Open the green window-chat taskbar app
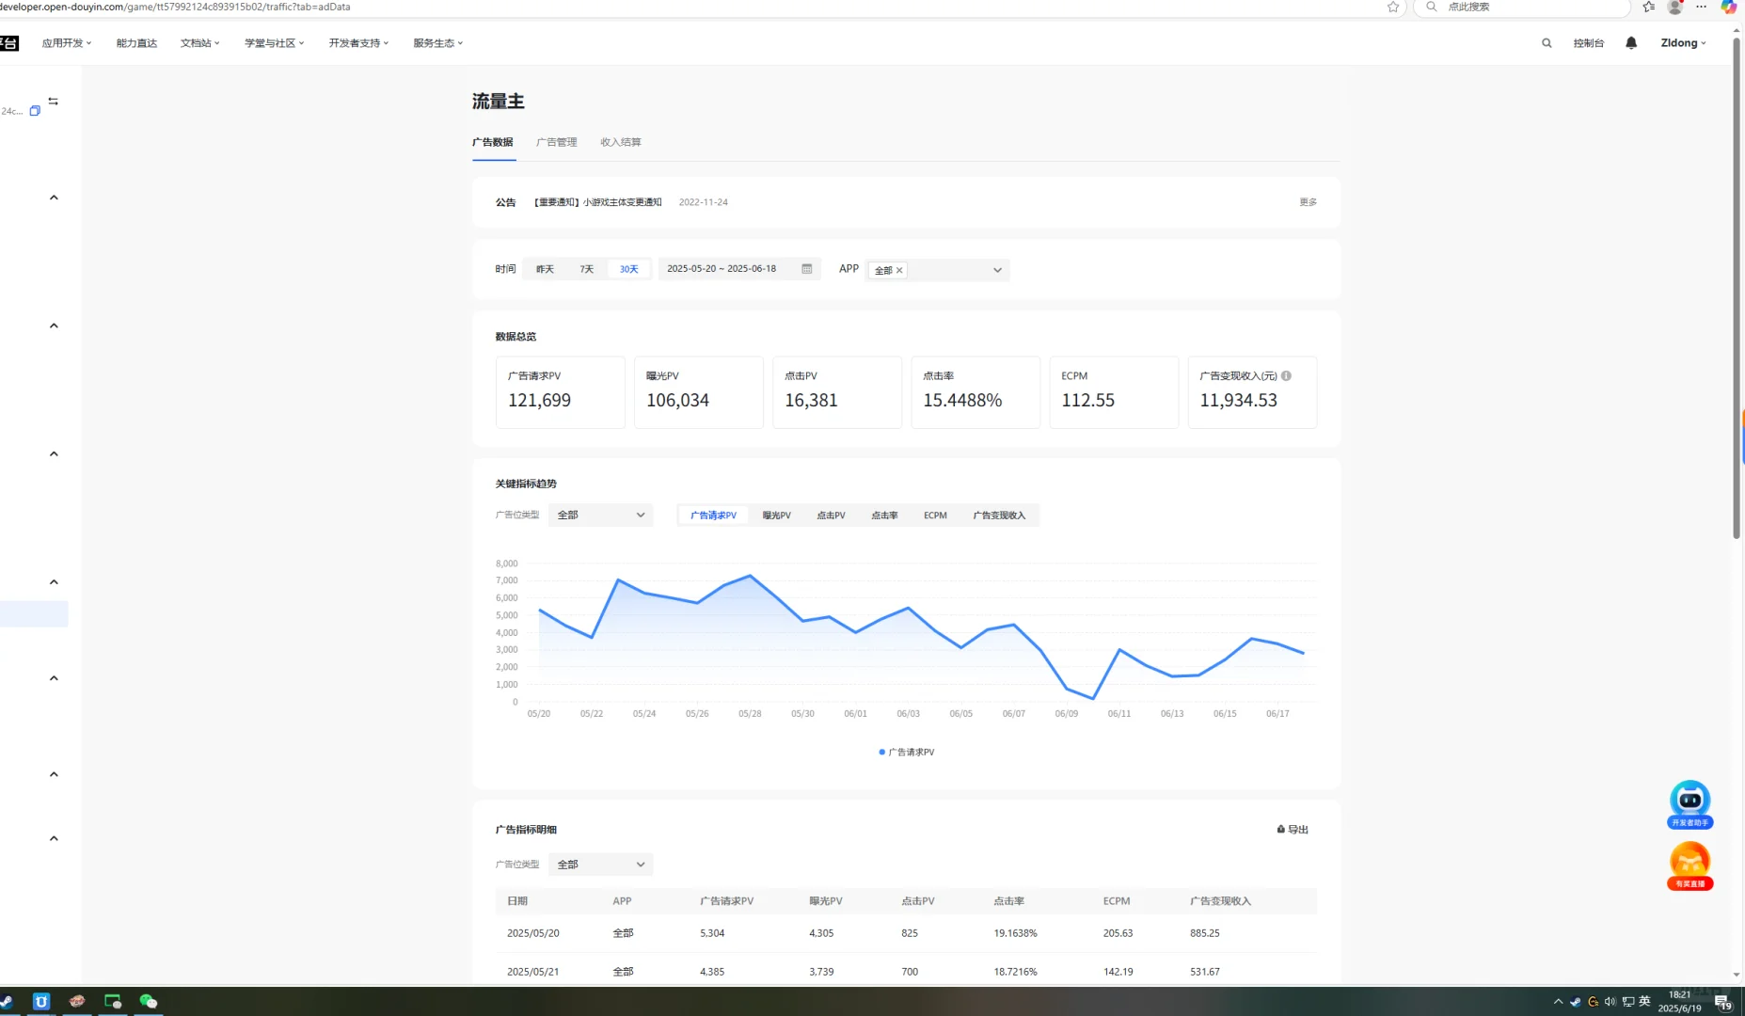Image resolution: width=1745 pixels, height=1016 pixels. pos(113,1001)
